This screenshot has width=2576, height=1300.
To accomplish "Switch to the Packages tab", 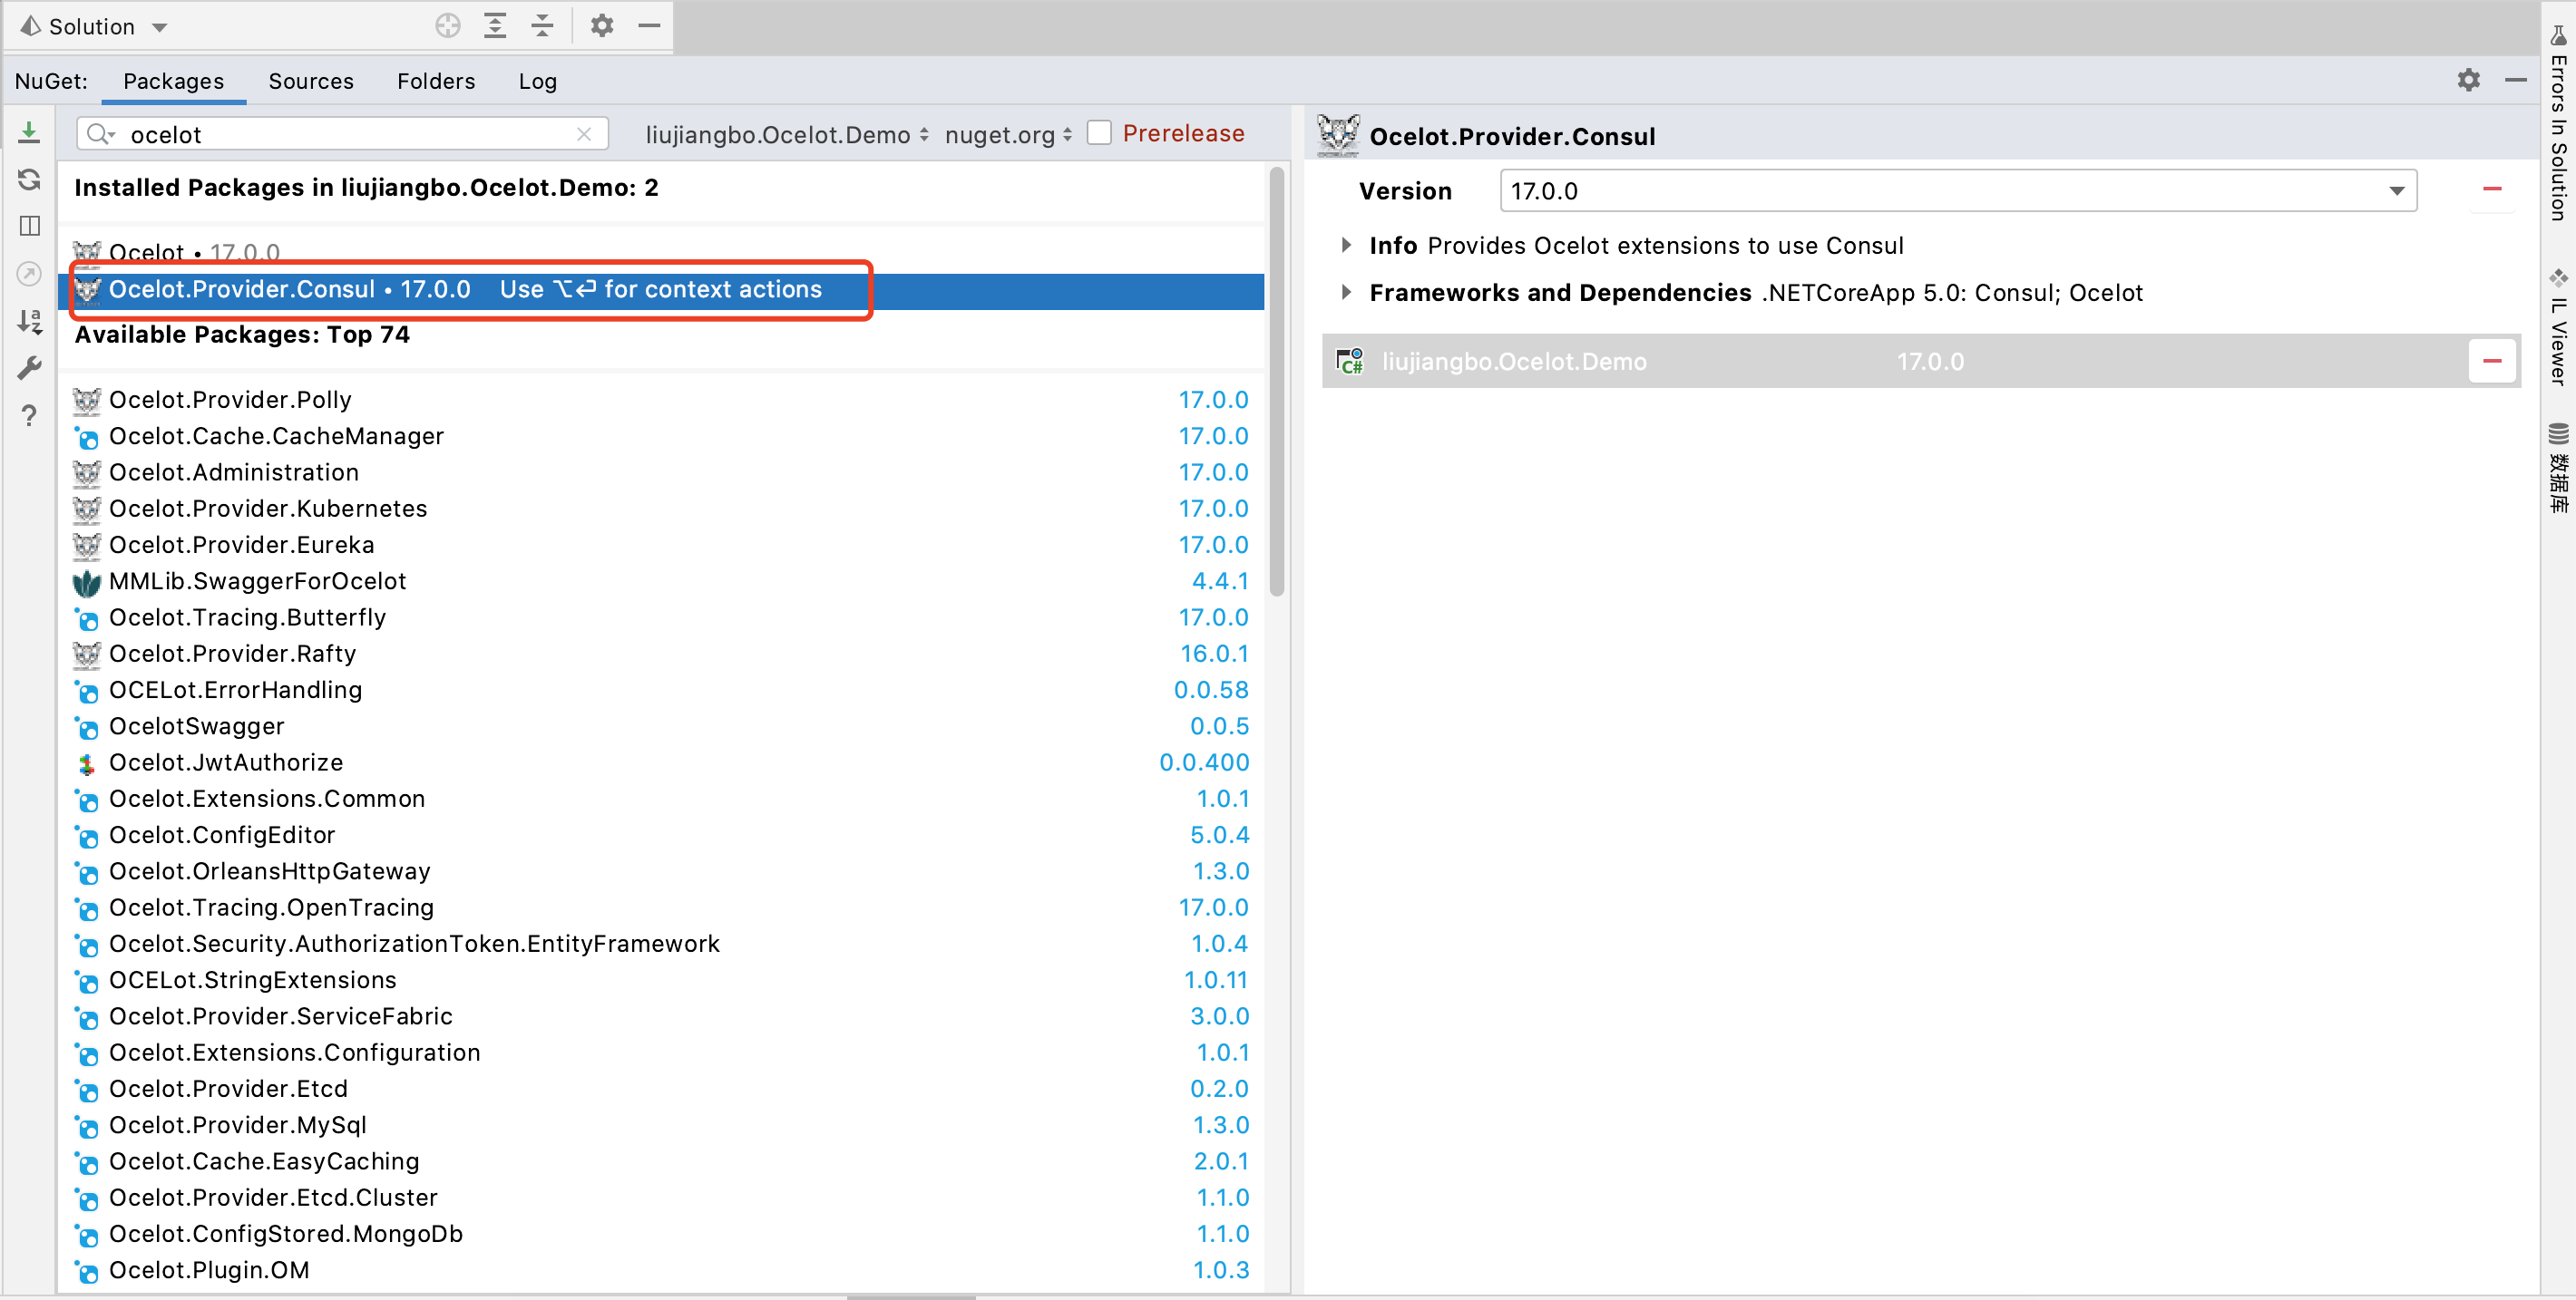I will pyautogui.click(x=174, y=81).
